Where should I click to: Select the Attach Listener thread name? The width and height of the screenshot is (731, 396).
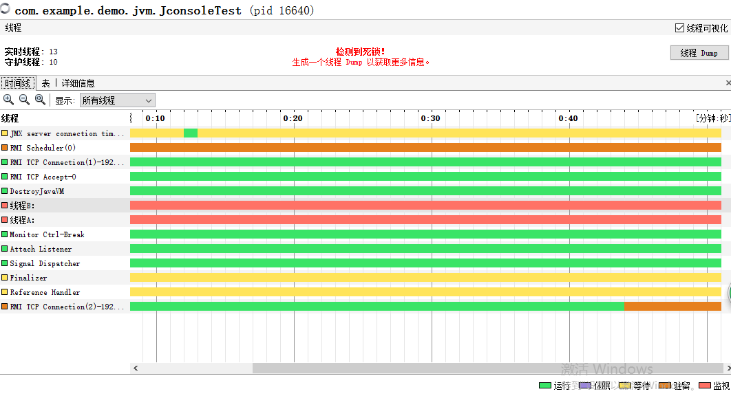pyautogui.click(x=41, y=250)
